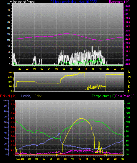Click barometer scale value 28.8

(x=128, y=64)
